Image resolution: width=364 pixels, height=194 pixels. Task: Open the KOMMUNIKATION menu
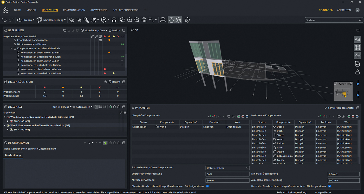[x=74, y=10]
